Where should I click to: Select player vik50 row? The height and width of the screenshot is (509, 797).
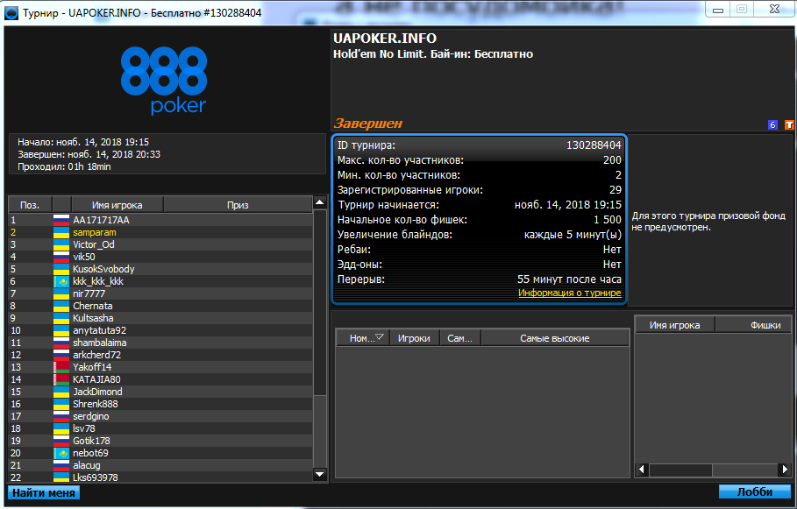pos(160,257)
